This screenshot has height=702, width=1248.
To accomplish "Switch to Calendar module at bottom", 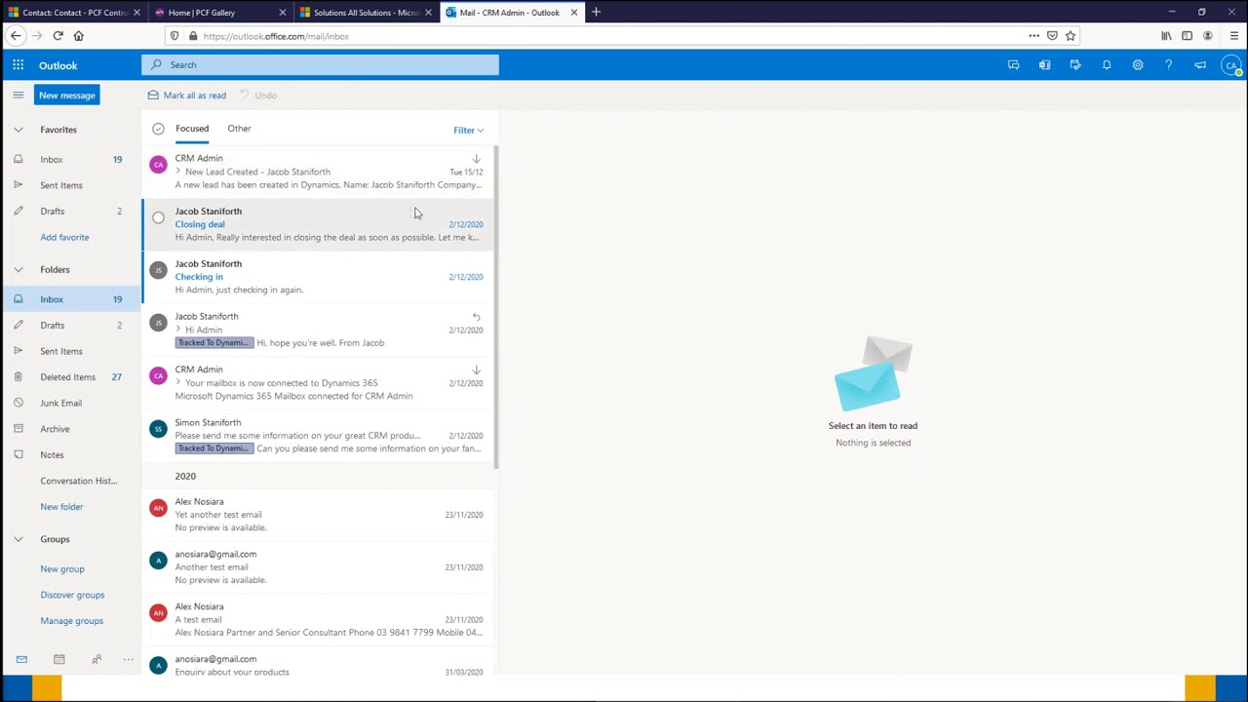I will pos(58,660).
